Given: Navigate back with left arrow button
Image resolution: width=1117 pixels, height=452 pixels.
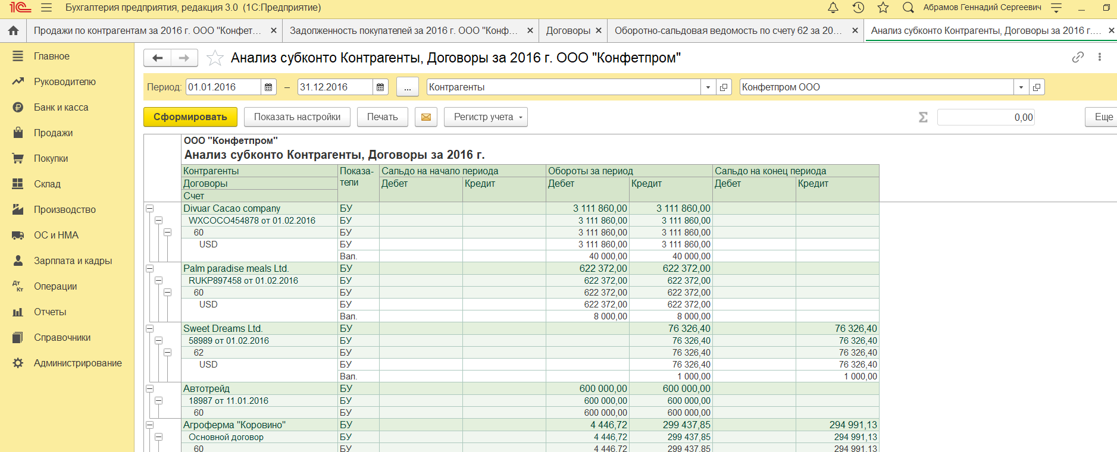Looking at the screenshot, I should pyautogui.click(x=158, y=58).
